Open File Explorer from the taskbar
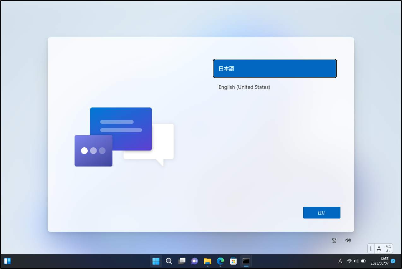Image resolution: width=402 pixels, height=269 pixels. [207, 261]
